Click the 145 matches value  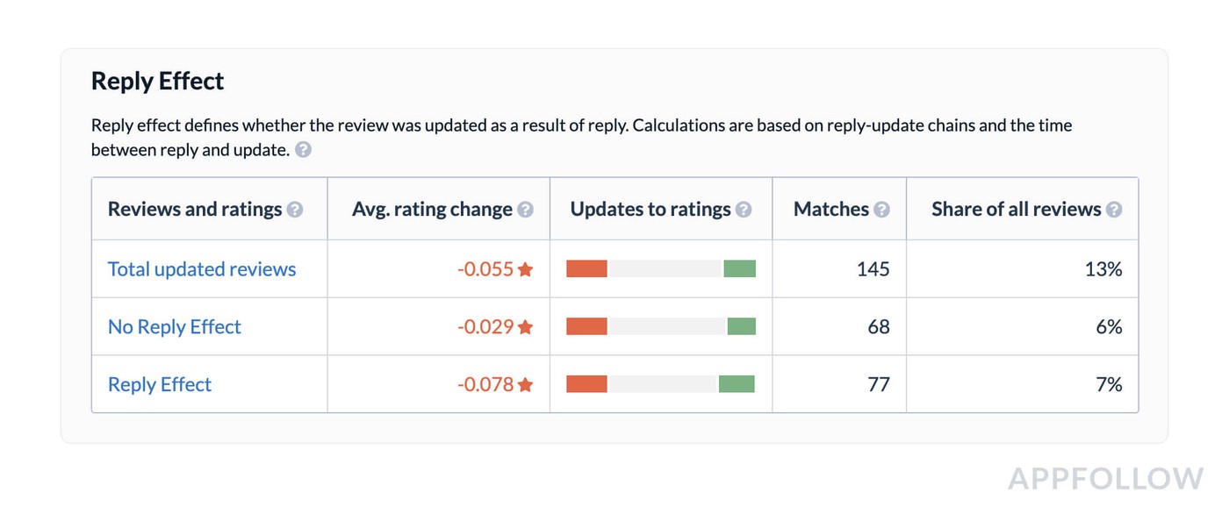point(873,269)
